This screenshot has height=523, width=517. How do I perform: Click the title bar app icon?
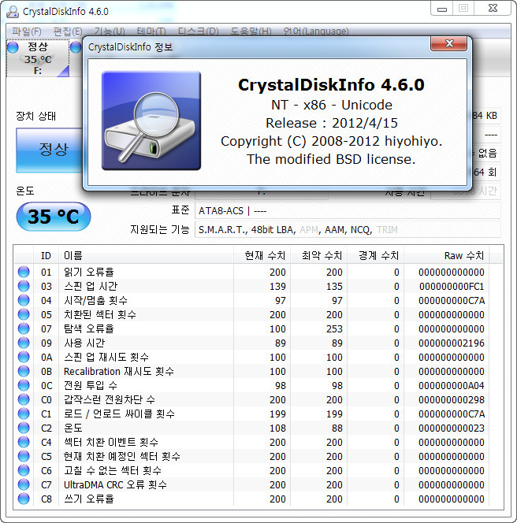[x=13, y=12]
